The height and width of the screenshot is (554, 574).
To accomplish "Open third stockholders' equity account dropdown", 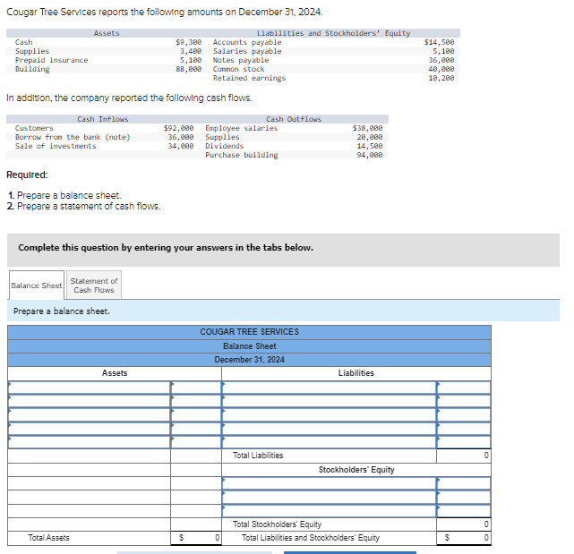I will point(329,511).
